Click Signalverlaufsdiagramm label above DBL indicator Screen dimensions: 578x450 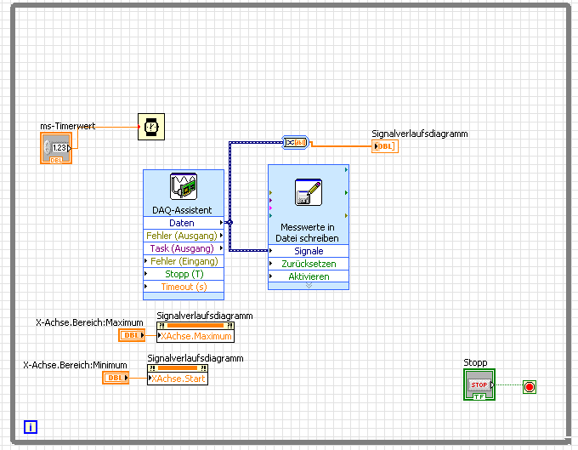pos(420,134)
